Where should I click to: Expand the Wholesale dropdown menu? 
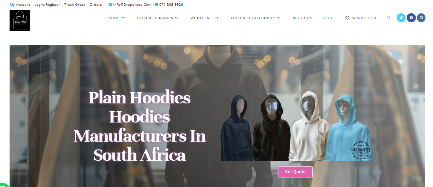click(x=204, y=18)
